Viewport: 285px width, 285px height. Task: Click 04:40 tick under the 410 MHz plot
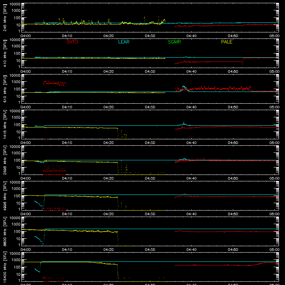[x=191, y=72]
